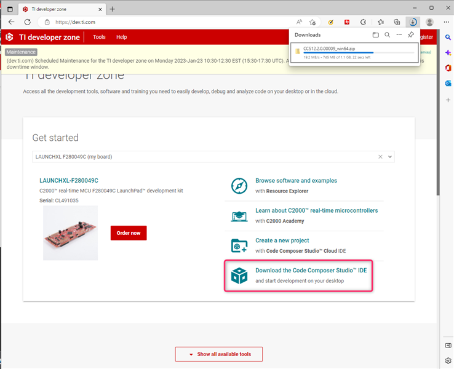Click the site lock icon in address bar
Image resolution: width=454 pixels, height=369 pixels.
47,22
